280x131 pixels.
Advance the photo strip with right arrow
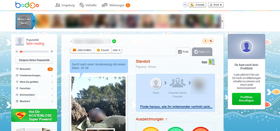(x=222, y=21)
